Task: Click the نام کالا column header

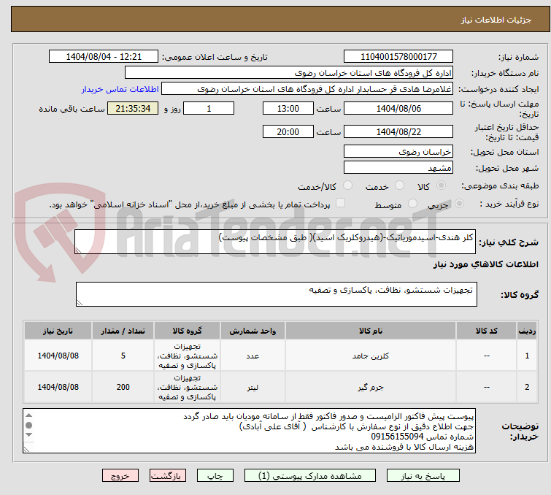Action: [371, 331]
